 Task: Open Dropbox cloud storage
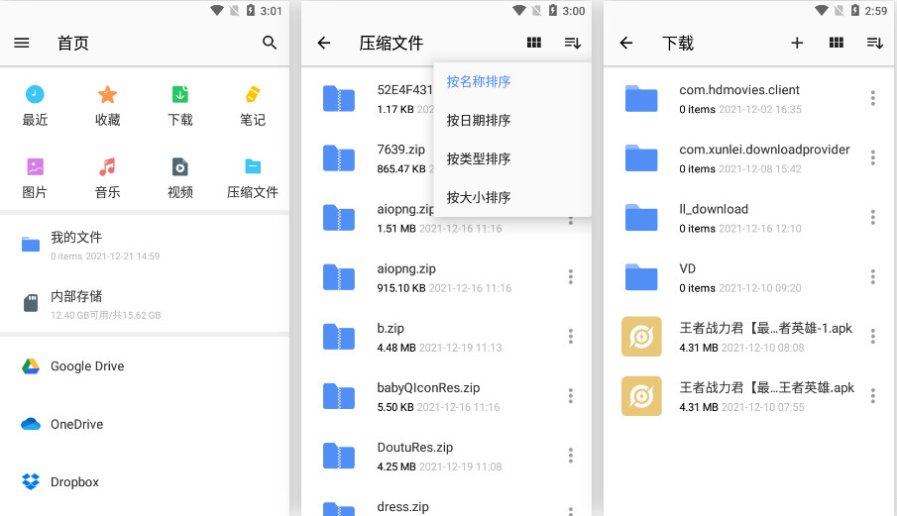(x=145, y=481)
